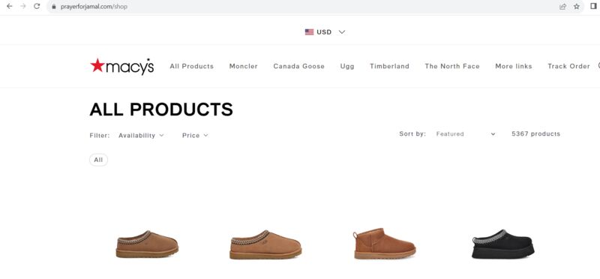The image size is (600, 279).
Task: Expand the Price filter
Action: click(195, 136)
